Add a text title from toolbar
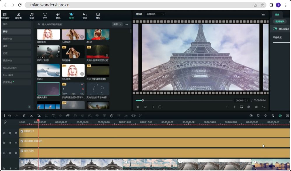291x171 pixels. coord(53,116)
